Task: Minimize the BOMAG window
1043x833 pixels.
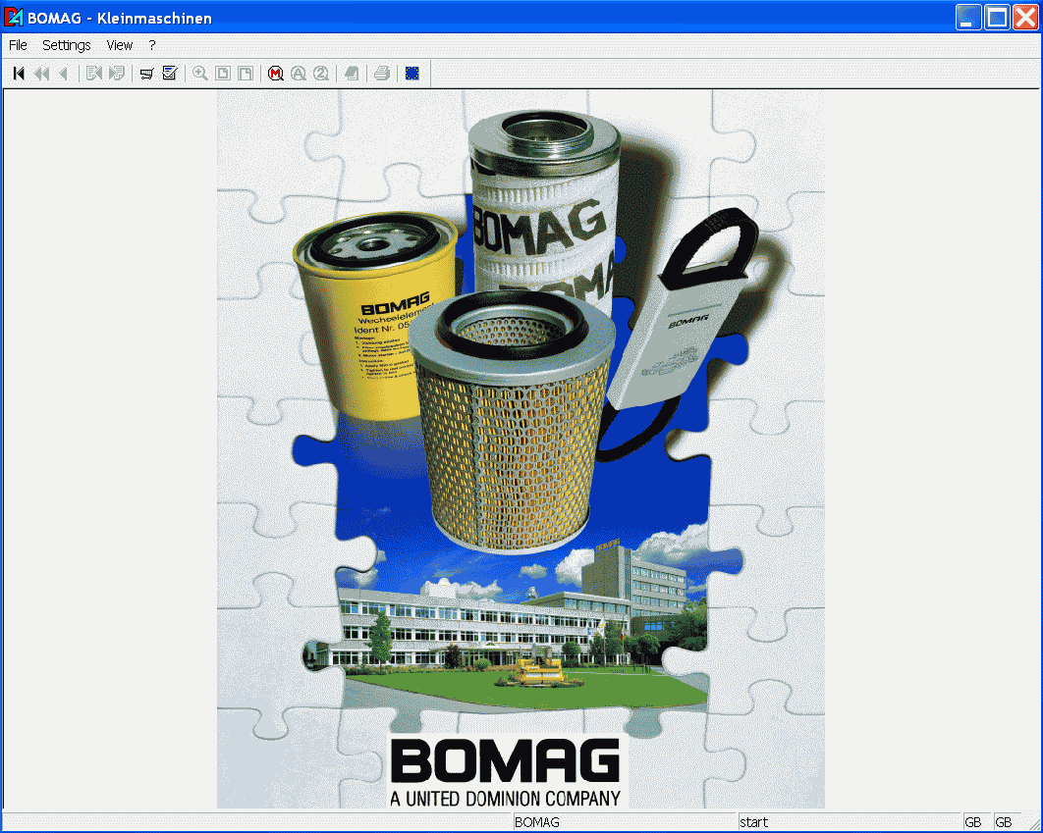Action: tap(967, 18)
